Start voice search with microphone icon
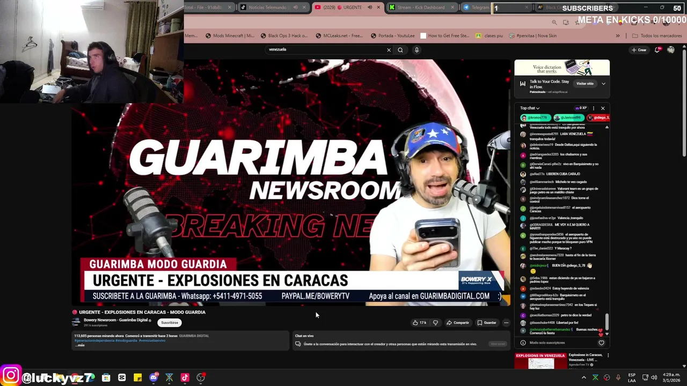 click(x=416, y=50)
